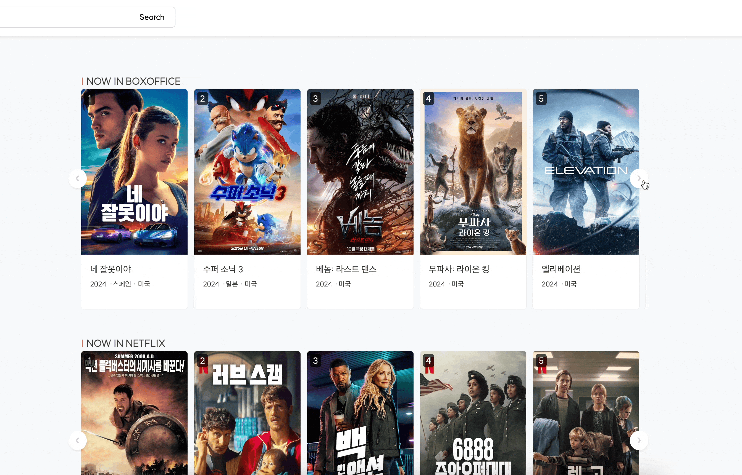Screen dimensions: 742x475
Task: Open the 무파사 라이온 킹 poster
Action: (x=473, y=172)
